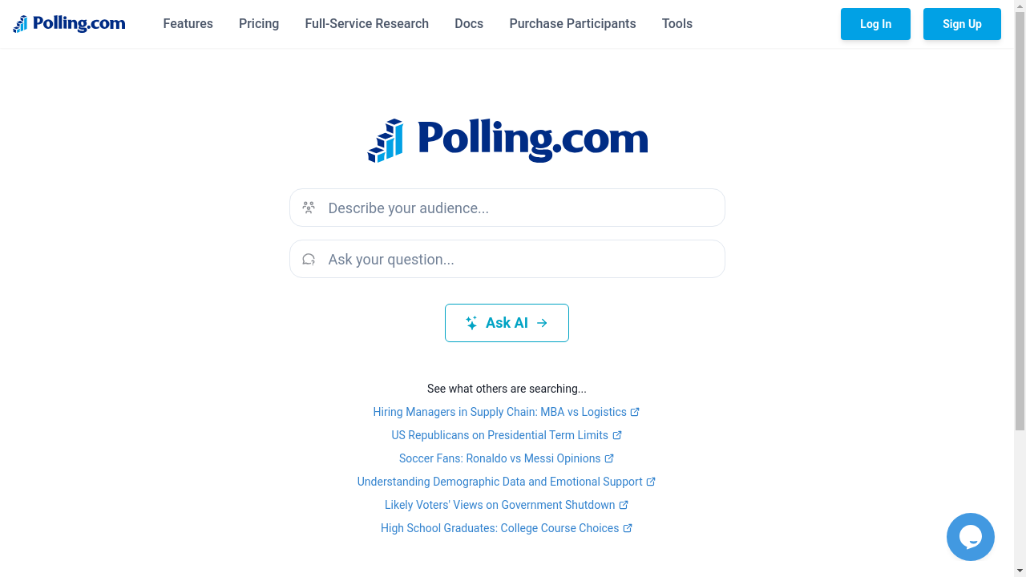
Task: Click the external link icon beside Government Shutdown
Action: tap(624, 505)
